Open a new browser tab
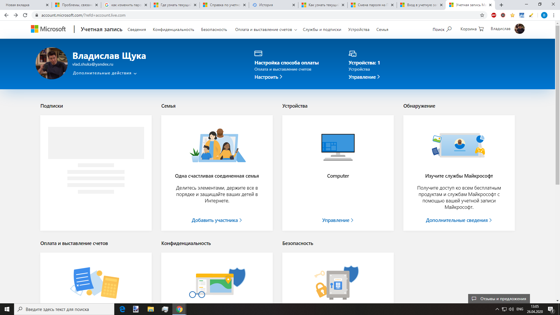This screenshot has width=560, height=315. [501, 5]
